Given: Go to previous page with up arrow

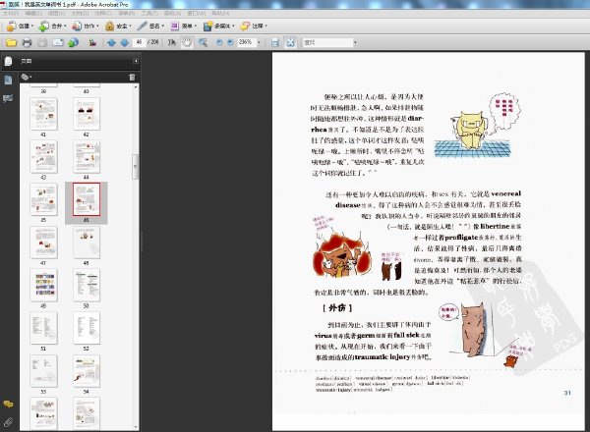Looking at the screenshot, I should point(111,42).
